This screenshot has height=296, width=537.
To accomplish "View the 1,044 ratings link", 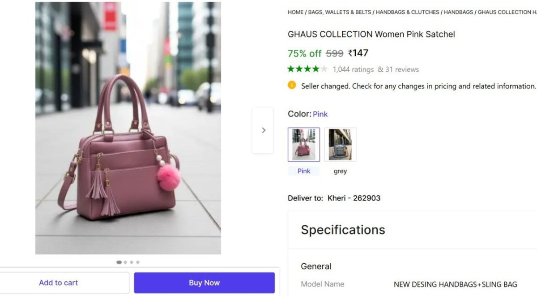I will 353,69.
